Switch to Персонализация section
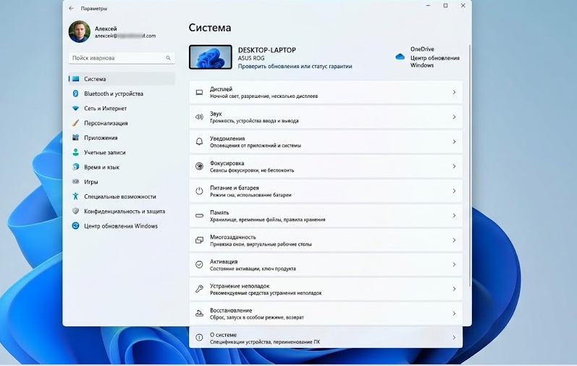Screen dimensions: 577x366 coord(122,123)
